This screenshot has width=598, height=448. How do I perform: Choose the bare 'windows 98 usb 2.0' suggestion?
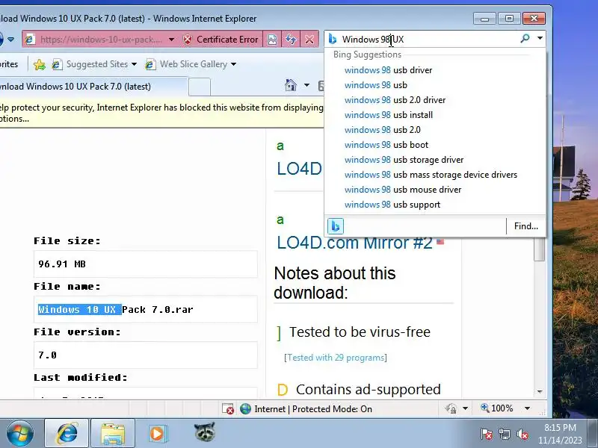click(x=382, y=129)
